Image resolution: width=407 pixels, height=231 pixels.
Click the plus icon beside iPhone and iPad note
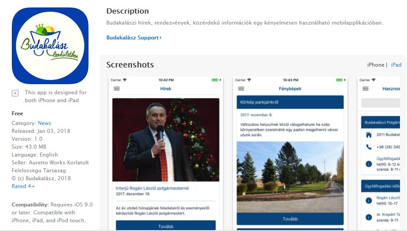[15, 93]
